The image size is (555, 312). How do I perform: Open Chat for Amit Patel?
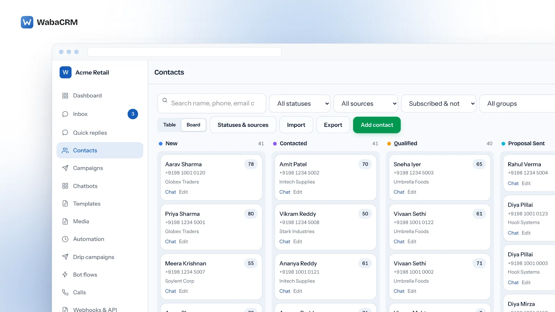coord(285,192)
